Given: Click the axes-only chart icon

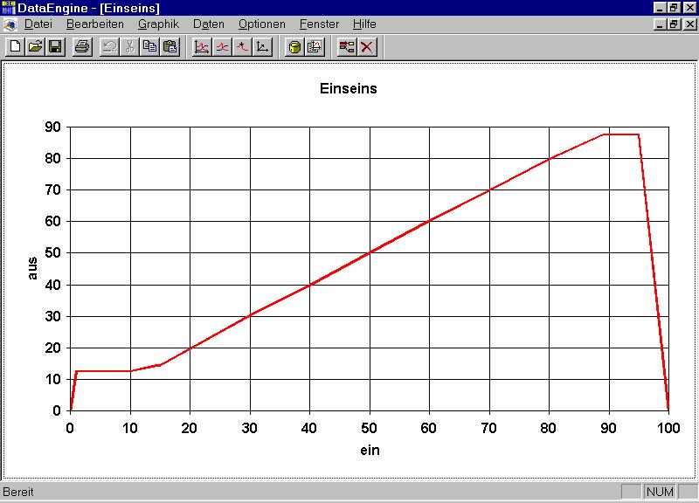Looking at the screenshot, I should pyautogui.click(x=262, y=46).
